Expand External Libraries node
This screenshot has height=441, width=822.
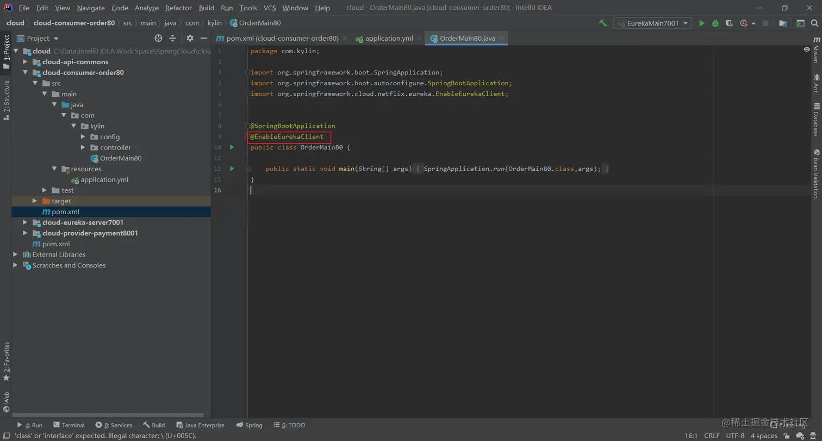15,254
